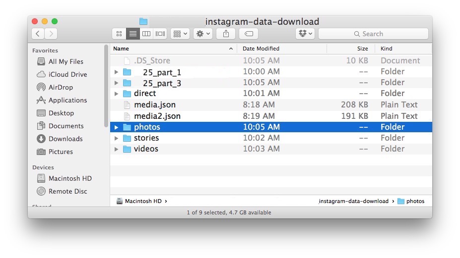
Task: Switch to Cover Flow view
Action: 160,34
